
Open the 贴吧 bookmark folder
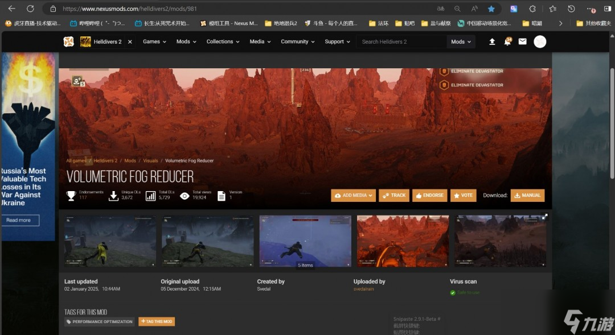(x=404, y=23)
